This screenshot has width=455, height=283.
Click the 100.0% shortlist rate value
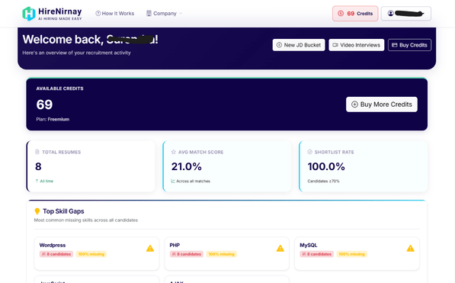(x=326, y=166)
